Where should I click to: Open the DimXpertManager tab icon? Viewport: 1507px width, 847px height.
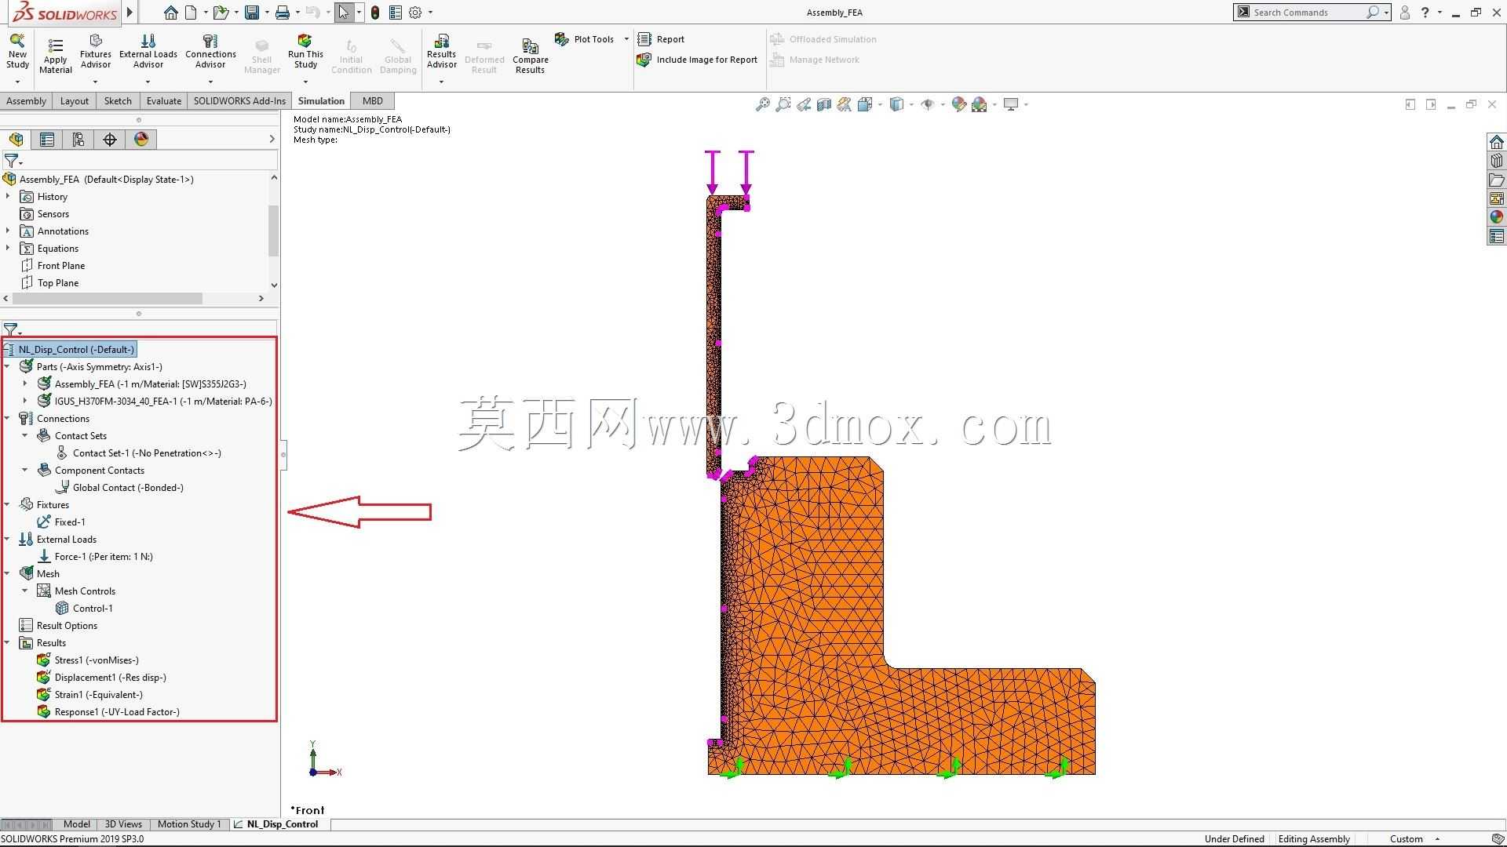(x=109, y=140)
